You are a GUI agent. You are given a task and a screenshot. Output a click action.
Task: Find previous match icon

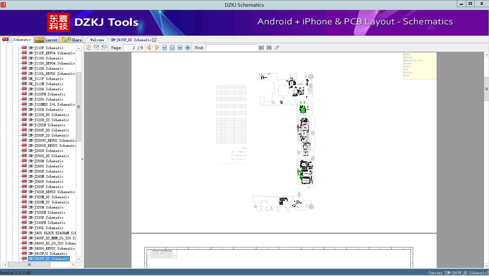tap(261, 48)
